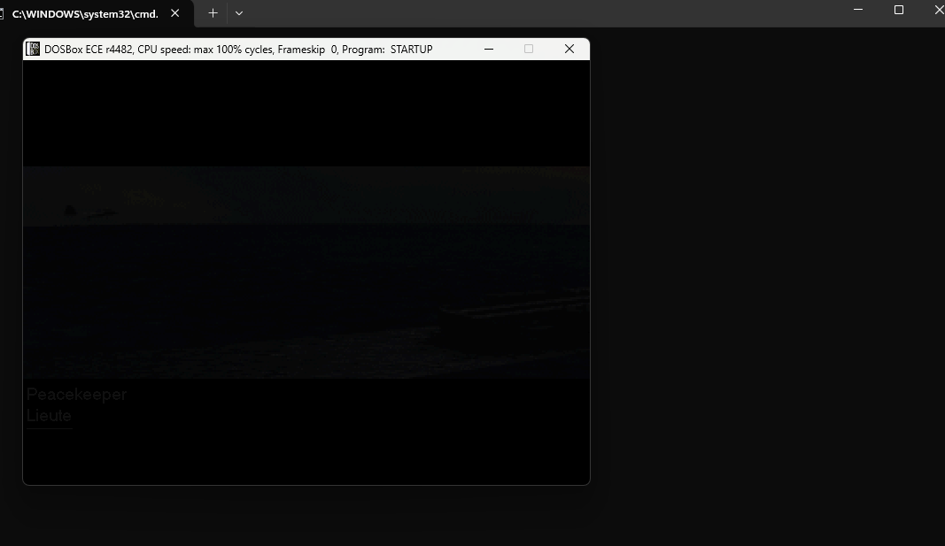Screen dimensions: 945x546
Task: Open a new terminal tab with plus icon
Action: pyautogui.click(x=213, y=12)
